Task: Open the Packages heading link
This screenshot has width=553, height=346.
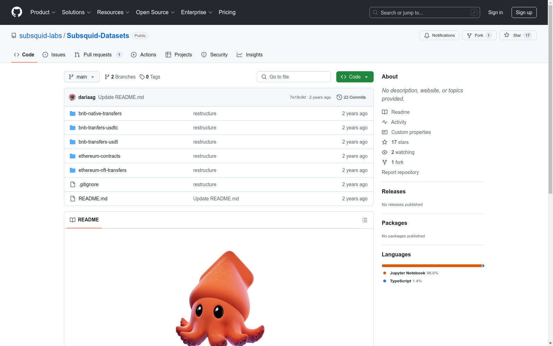Action: (394, 223)
